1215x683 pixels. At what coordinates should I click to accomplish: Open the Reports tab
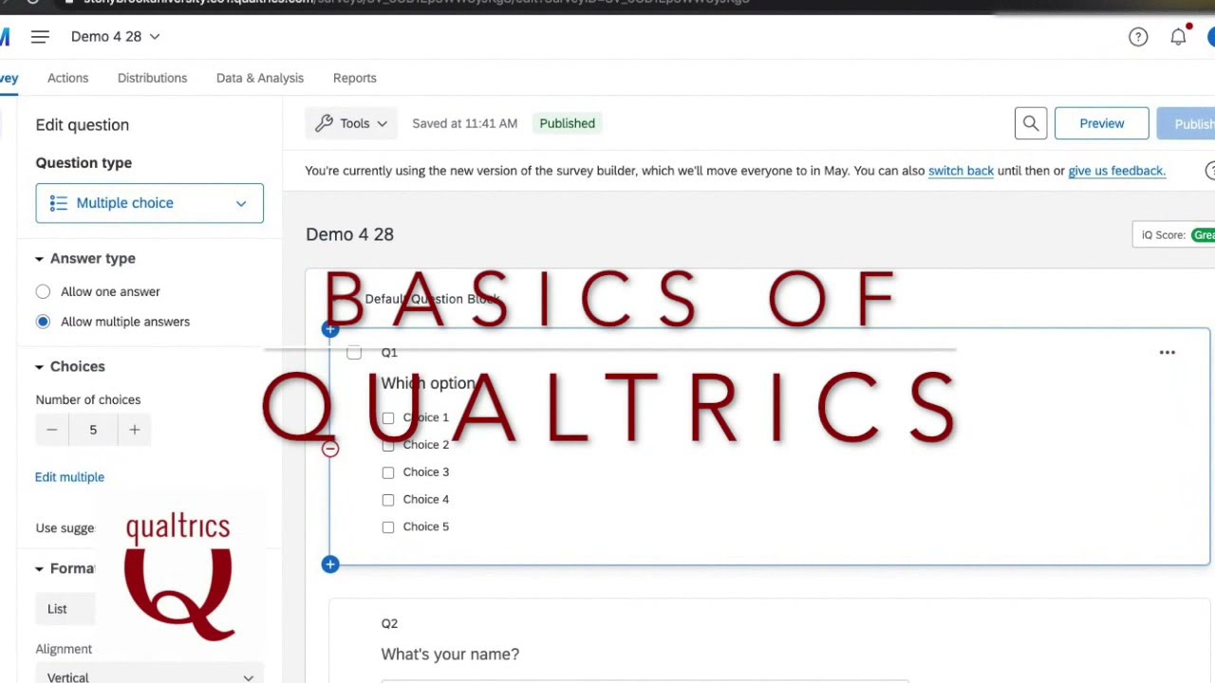pos(355,78)
